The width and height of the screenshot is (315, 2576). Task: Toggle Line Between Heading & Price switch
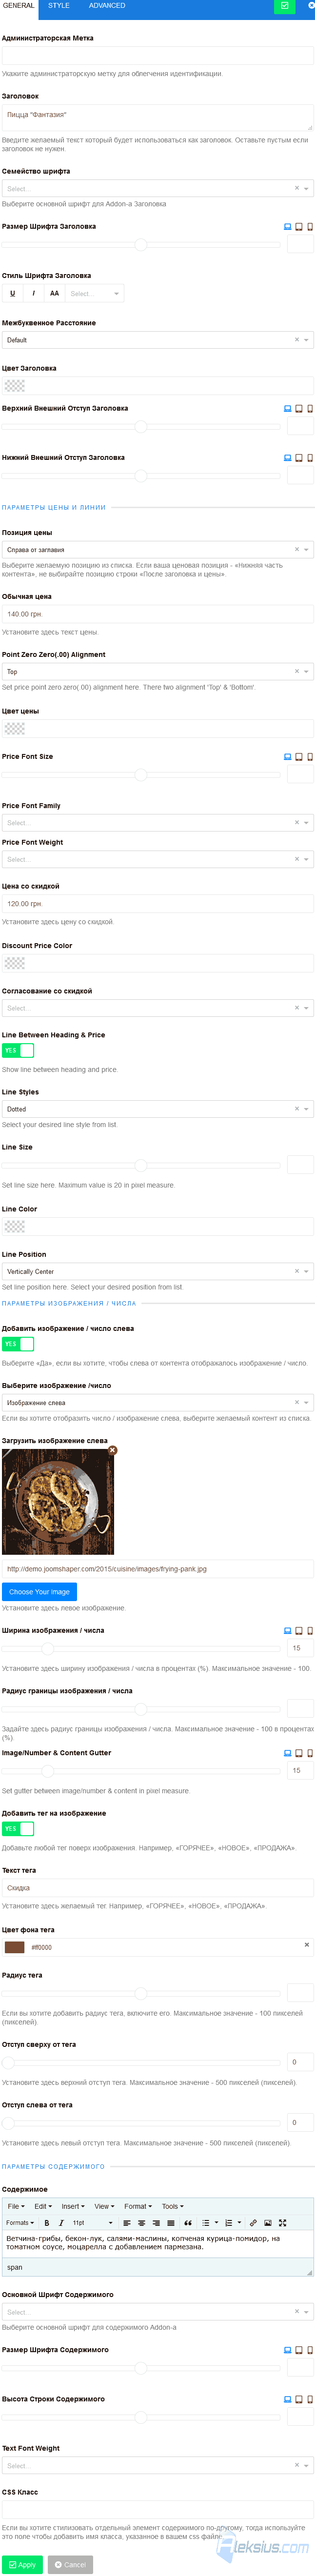tap(18, 1051)
